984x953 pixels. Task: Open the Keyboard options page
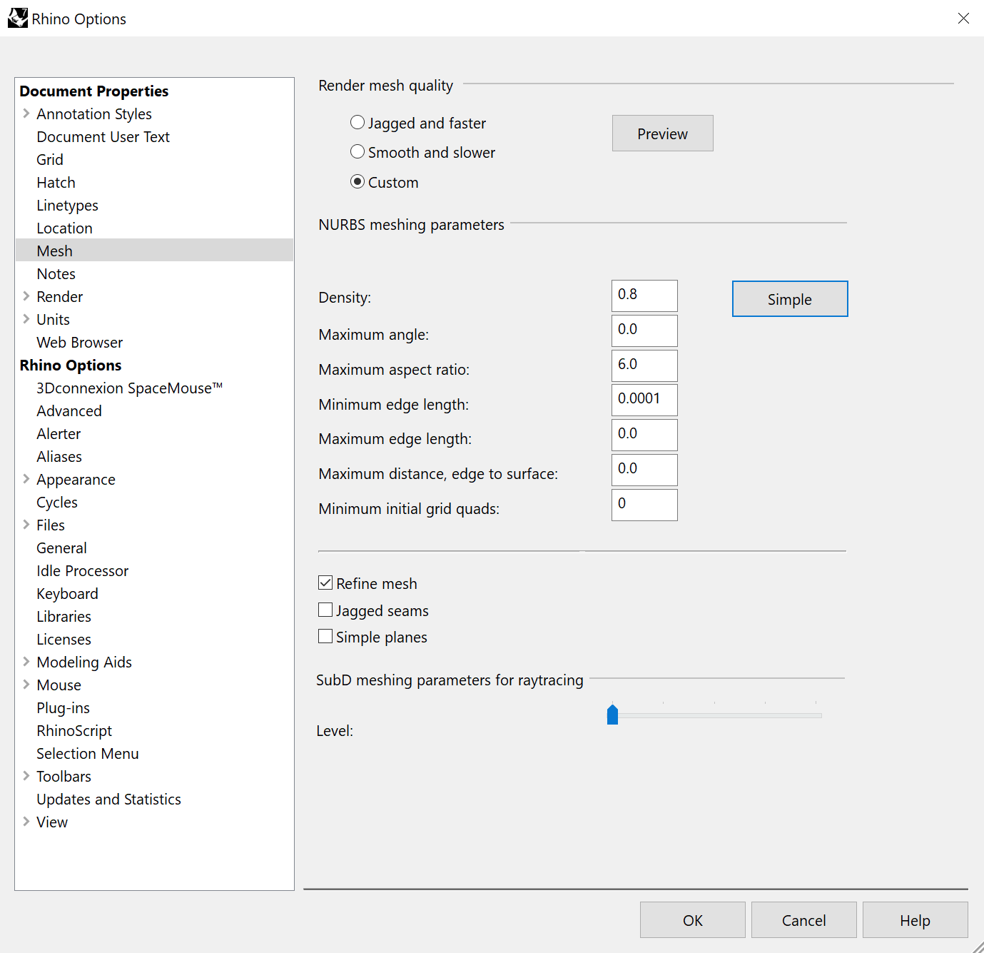(x=67, y=593)
